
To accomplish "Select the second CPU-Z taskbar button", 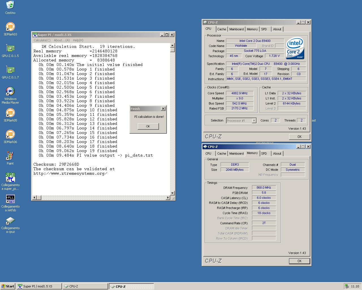I will coord(132,286).
